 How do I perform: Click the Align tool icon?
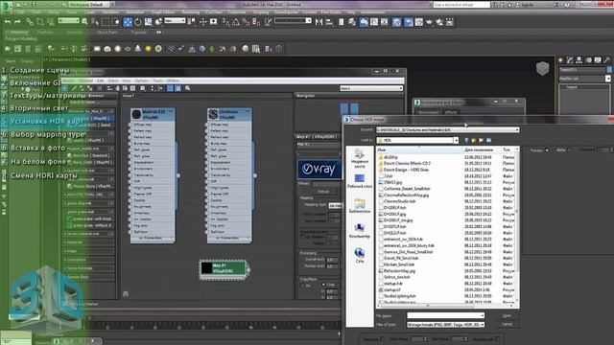pyautogui.click(x=329, y=22)
